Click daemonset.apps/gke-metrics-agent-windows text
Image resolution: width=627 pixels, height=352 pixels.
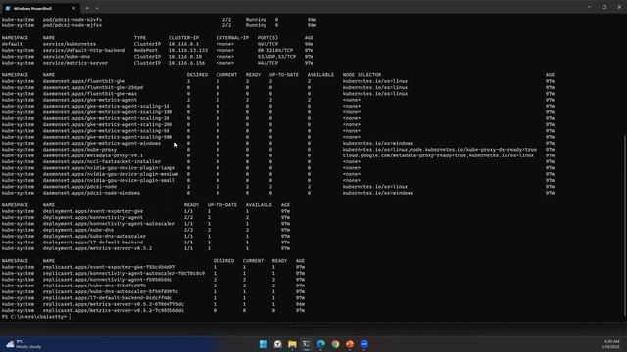pyautogui.click(x=102, y=143)
